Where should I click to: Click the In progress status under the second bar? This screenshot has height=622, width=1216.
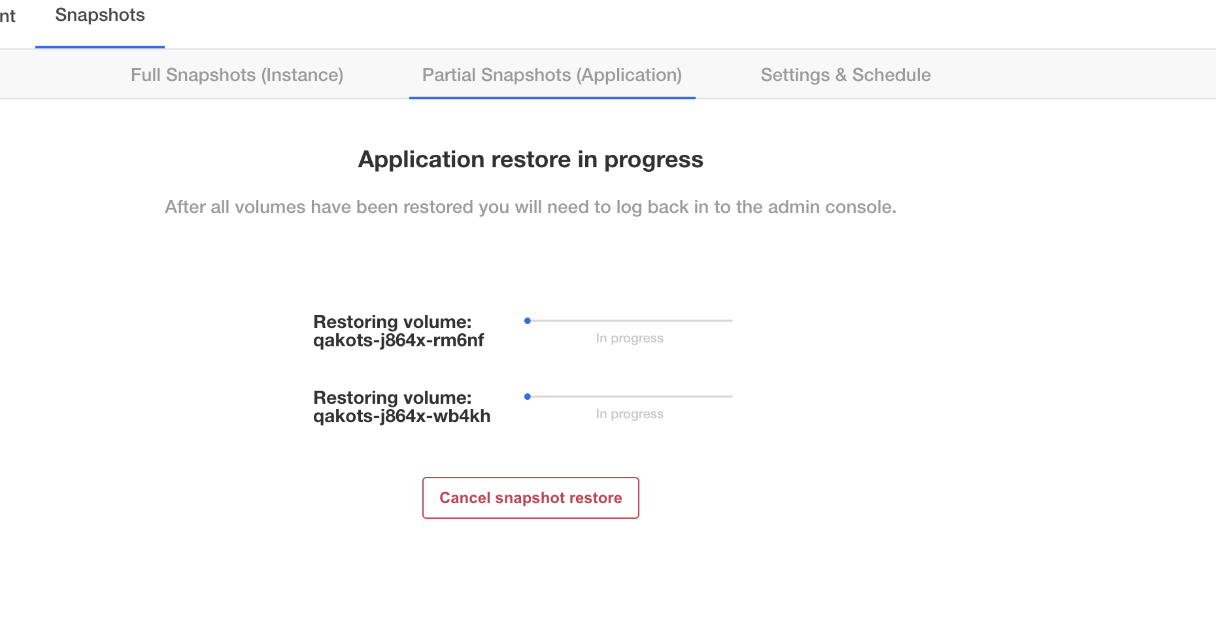pos(629,414)
